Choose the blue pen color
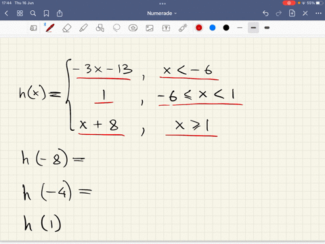Viewport: 325px width, 244px height. (x=213, y=28)
